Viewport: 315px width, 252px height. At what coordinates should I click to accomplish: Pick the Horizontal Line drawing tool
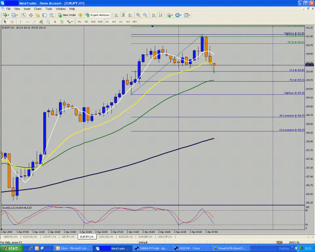pyautogui.click(x=28, y=22)
